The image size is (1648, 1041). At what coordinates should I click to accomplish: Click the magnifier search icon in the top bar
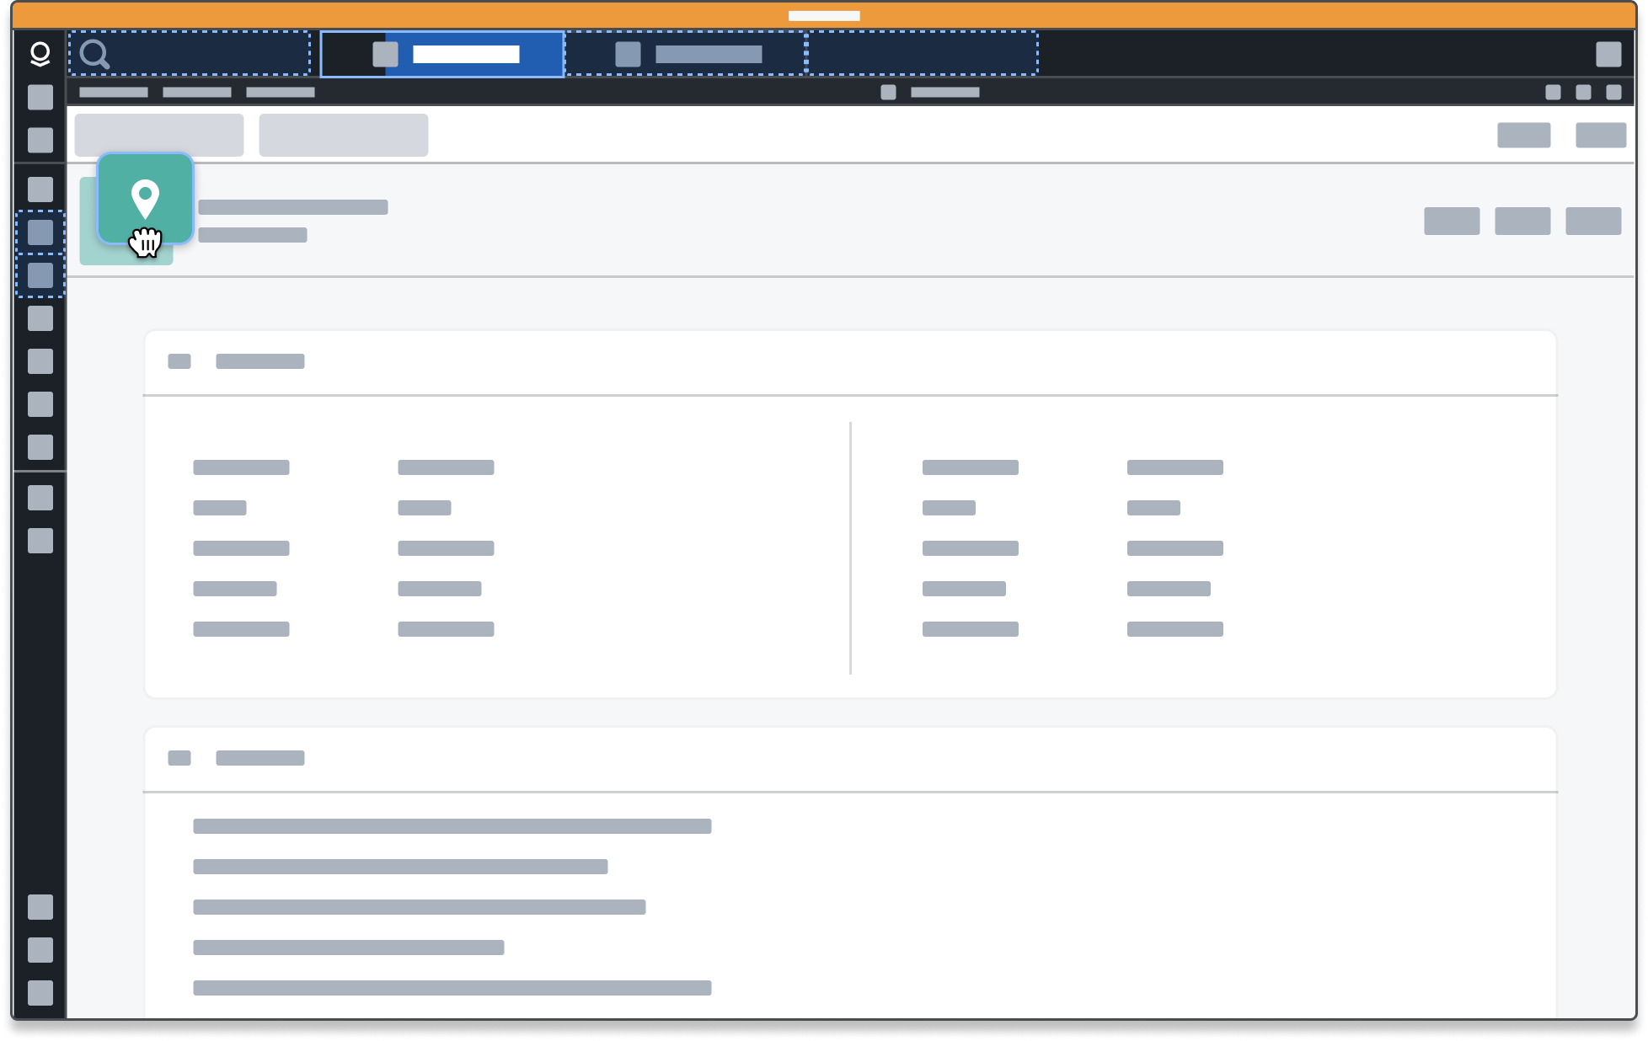pyautogui.click(x=94, y=54)
